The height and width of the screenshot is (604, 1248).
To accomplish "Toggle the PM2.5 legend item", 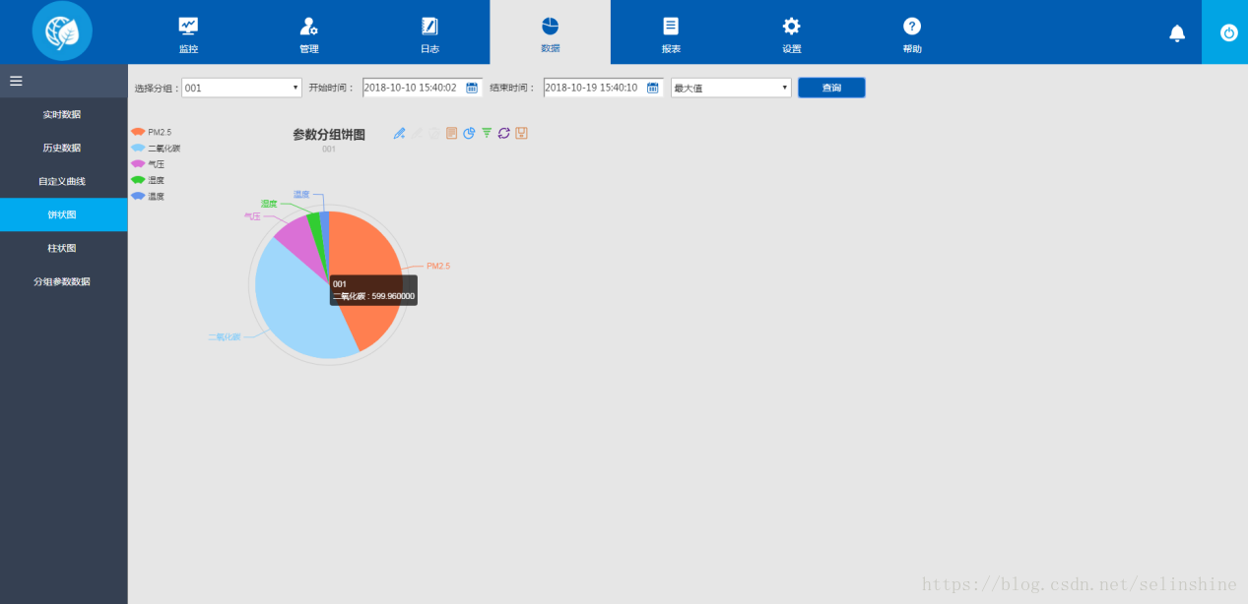I will pos(151,132).
